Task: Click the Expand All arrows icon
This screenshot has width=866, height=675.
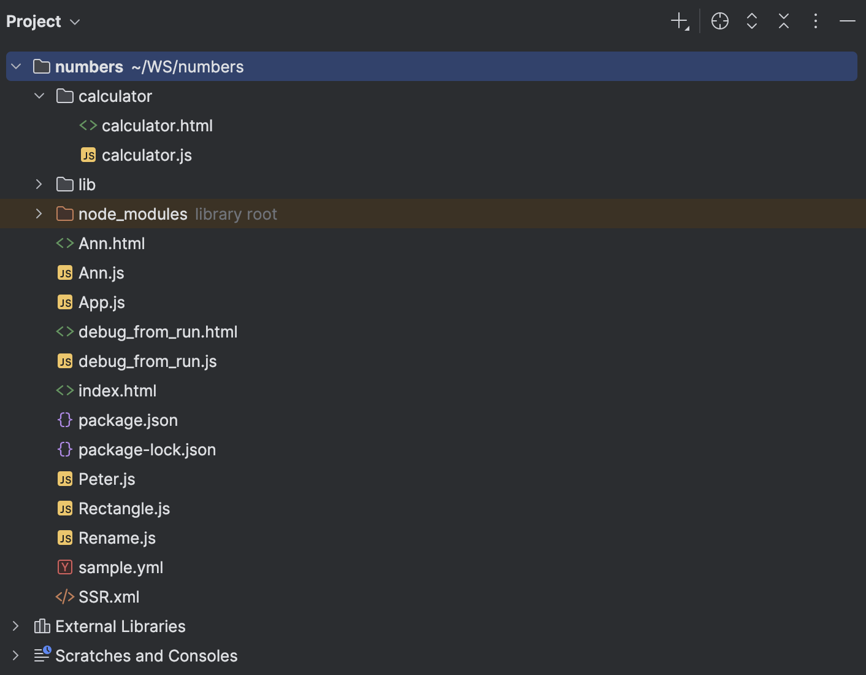Action: click(x=752, y=21)
